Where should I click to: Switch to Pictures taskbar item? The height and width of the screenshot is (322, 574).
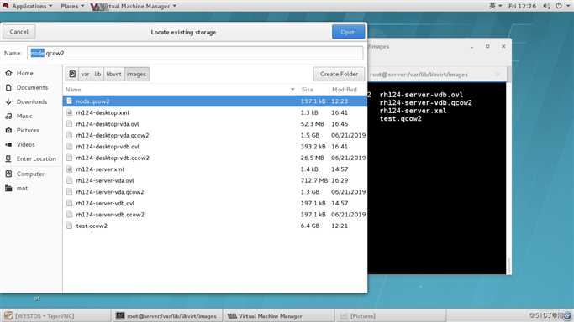[390, 316]
